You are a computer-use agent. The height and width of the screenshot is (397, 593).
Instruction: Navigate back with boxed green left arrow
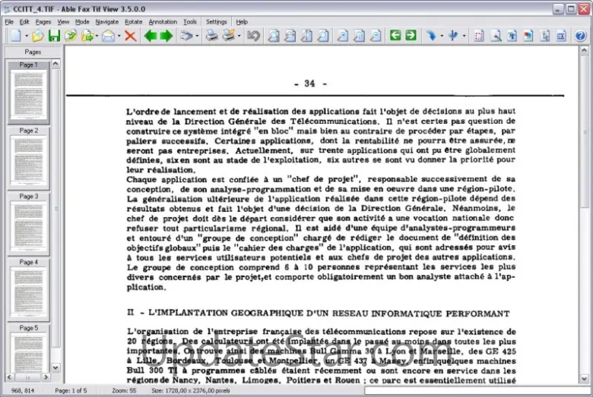point(395,36)
